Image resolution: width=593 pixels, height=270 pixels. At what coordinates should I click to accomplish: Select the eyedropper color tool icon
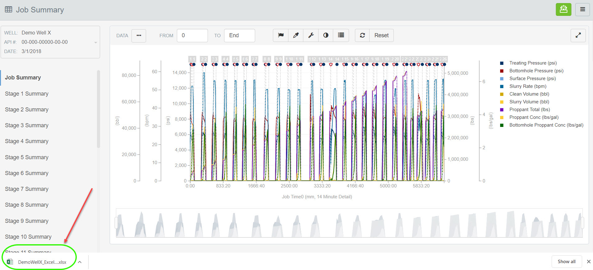[x=296, y=35]
